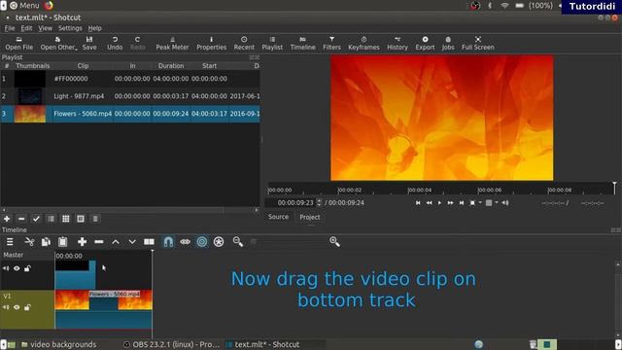Mute the top track
Image resolution: width=622 pixels, height=350 pixels.
point(6,268)
